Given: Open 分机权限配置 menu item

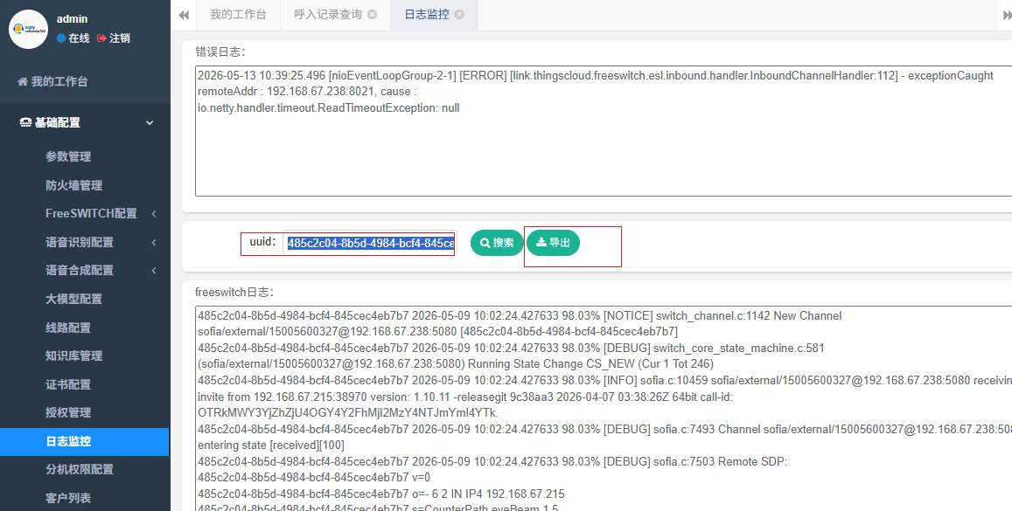Looking at the screenshot, I should [80, 469].
